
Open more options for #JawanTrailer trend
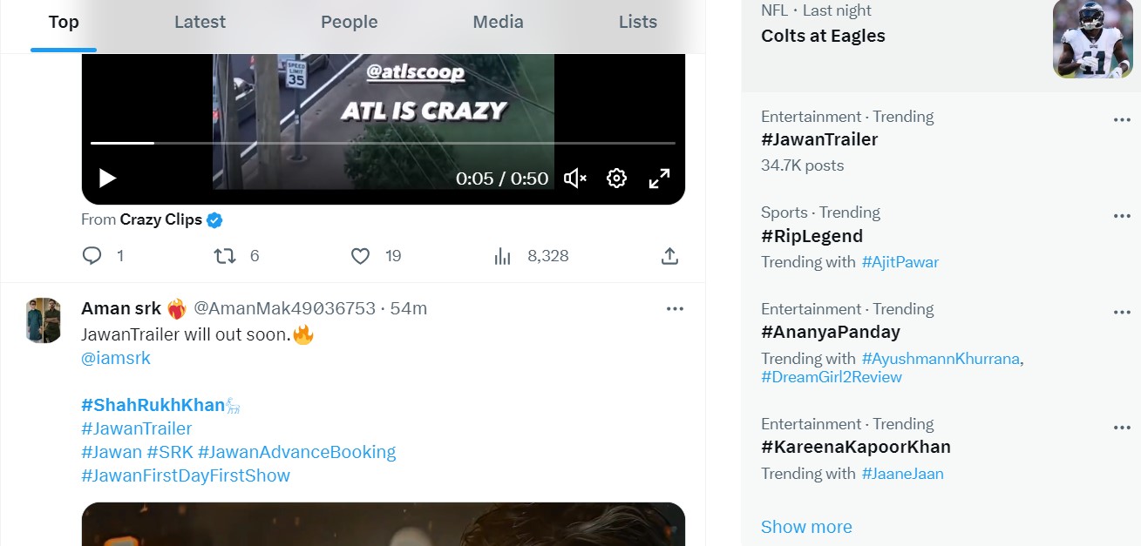(1122, 120)
